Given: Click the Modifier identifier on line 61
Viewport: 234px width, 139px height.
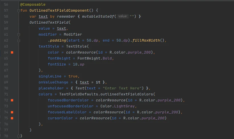Looking at the screenshot, I should pos(73,34).
